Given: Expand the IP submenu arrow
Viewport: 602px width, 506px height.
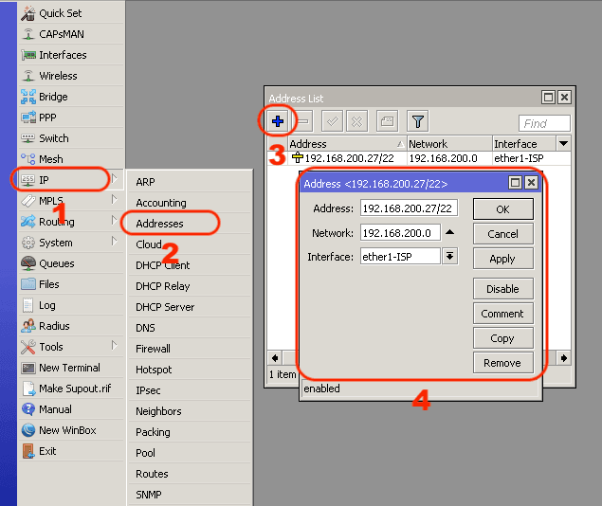Looking at the screenshot, I should (115, 179).
